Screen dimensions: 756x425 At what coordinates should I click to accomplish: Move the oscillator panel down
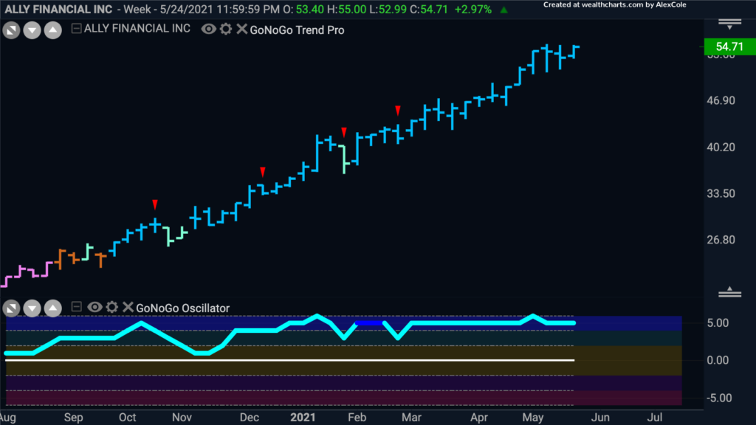32,308
